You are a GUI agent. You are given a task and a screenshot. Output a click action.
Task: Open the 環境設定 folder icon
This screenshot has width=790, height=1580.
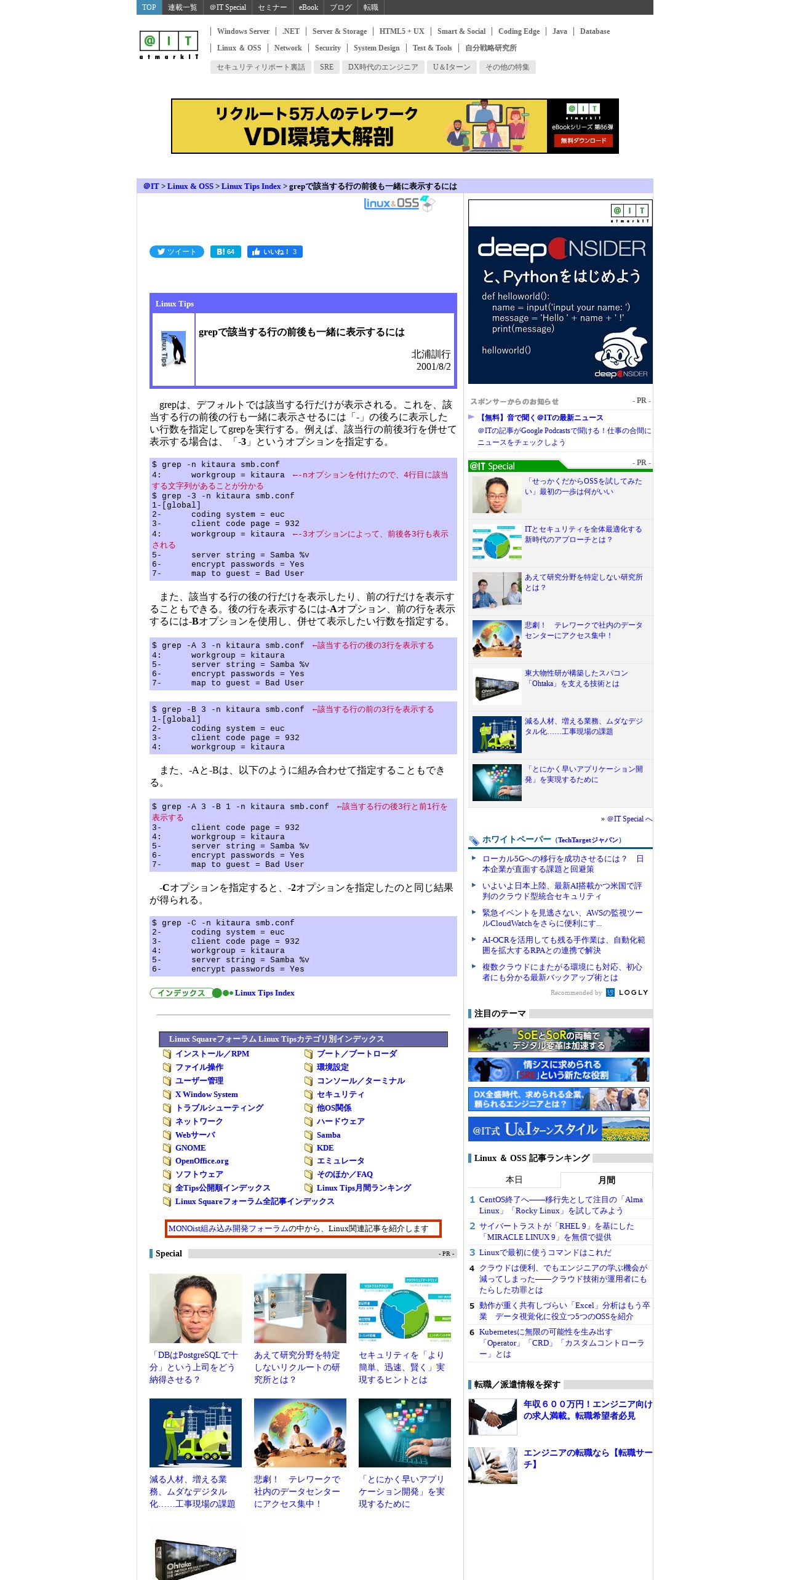tap(308, 1067)
